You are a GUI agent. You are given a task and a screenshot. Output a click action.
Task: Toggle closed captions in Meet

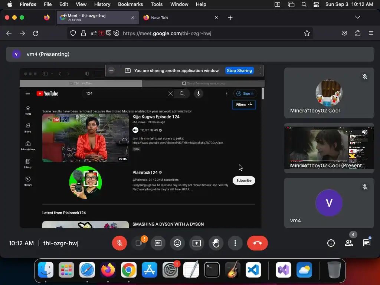pos(158,243)
